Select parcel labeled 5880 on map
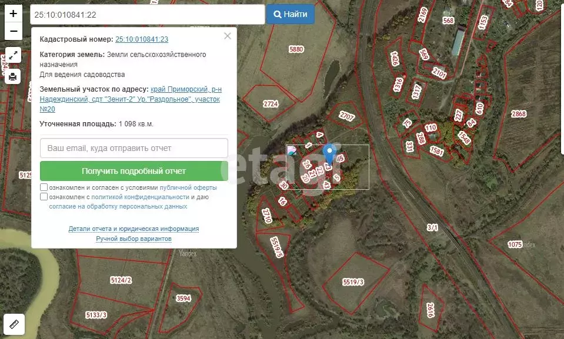 [296, 49]
